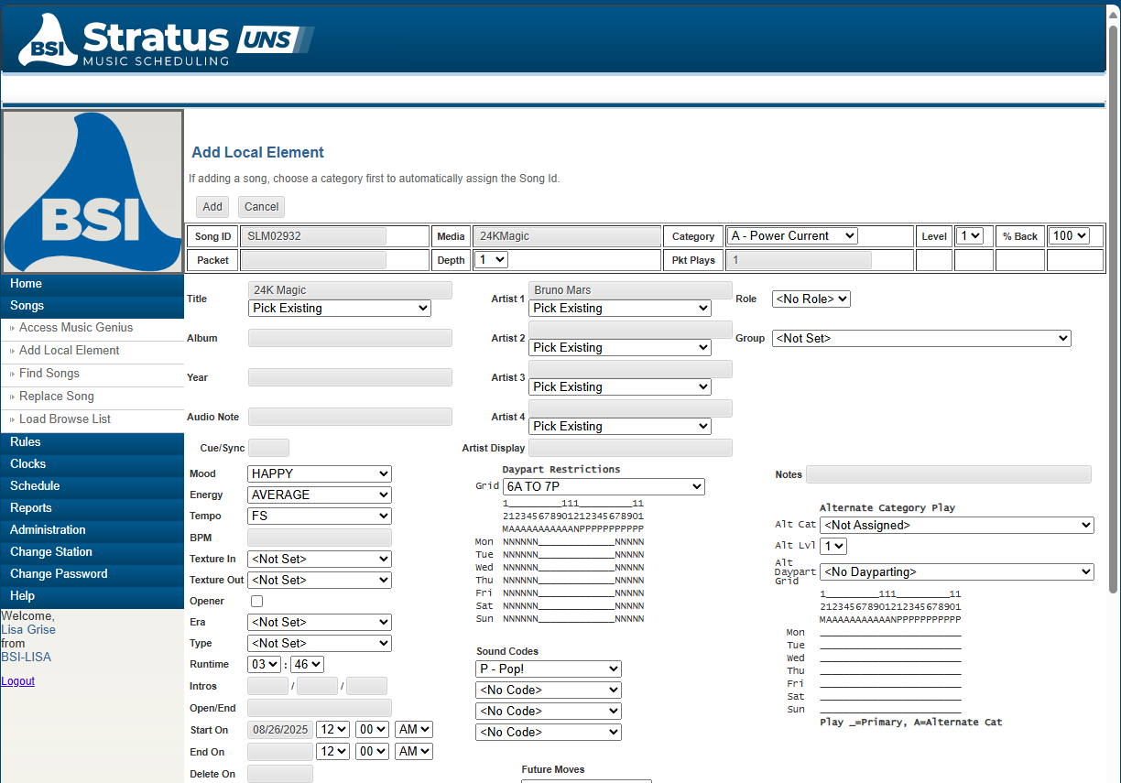Click the Audio Note input field

tap(351, 417)
